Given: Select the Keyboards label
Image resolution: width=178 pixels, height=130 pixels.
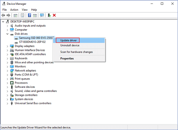Looking at the screenshot, I should click(x=21, y=58).
